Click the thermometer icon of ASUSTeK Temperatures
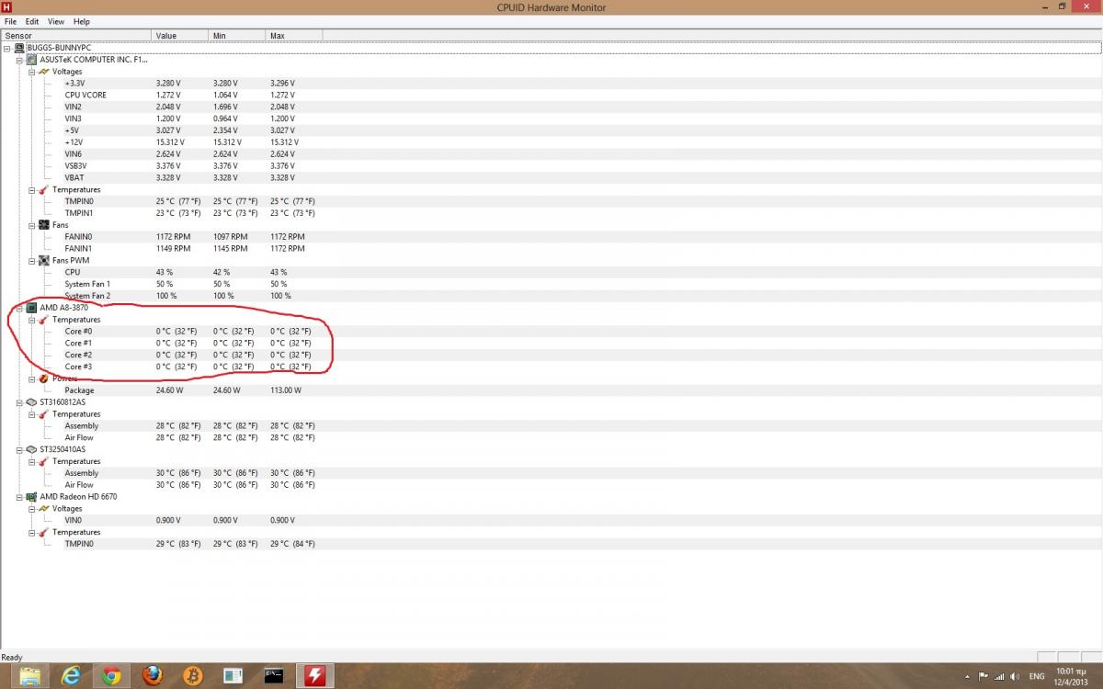Screen dimensions: 1103x689 [x=43, y=189]
